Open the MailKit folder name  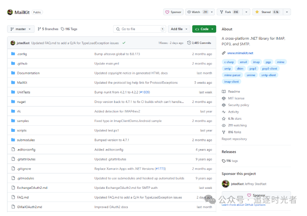coord(22,83)
